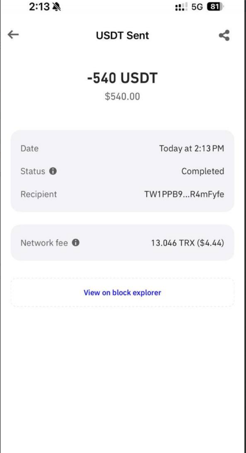The image size is (246, 453).
Task: Open the Status info icon
Action: pyautogui.click(x=53, y=171)
